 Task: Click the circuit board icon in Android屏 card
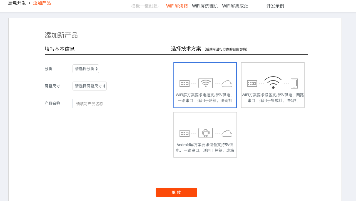184,133
